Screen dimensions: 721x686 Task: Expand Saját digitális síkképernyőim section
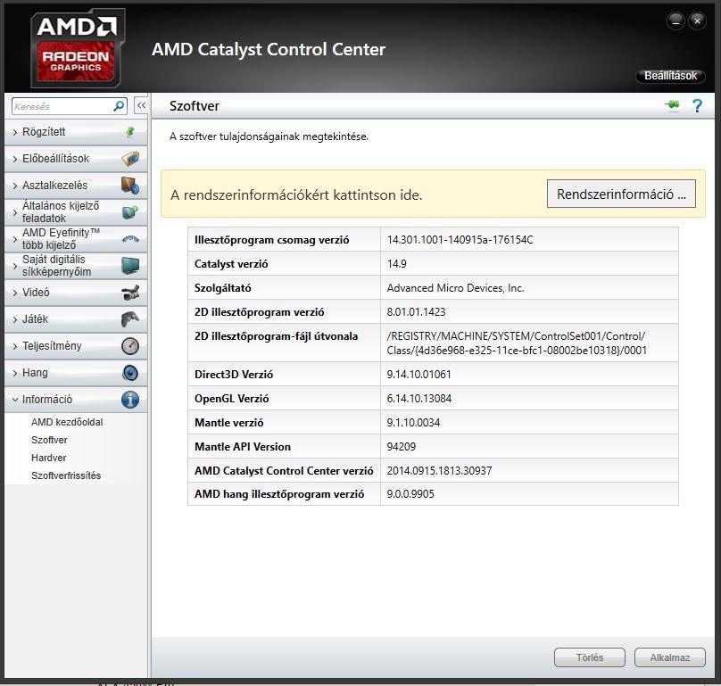point(76,266)
